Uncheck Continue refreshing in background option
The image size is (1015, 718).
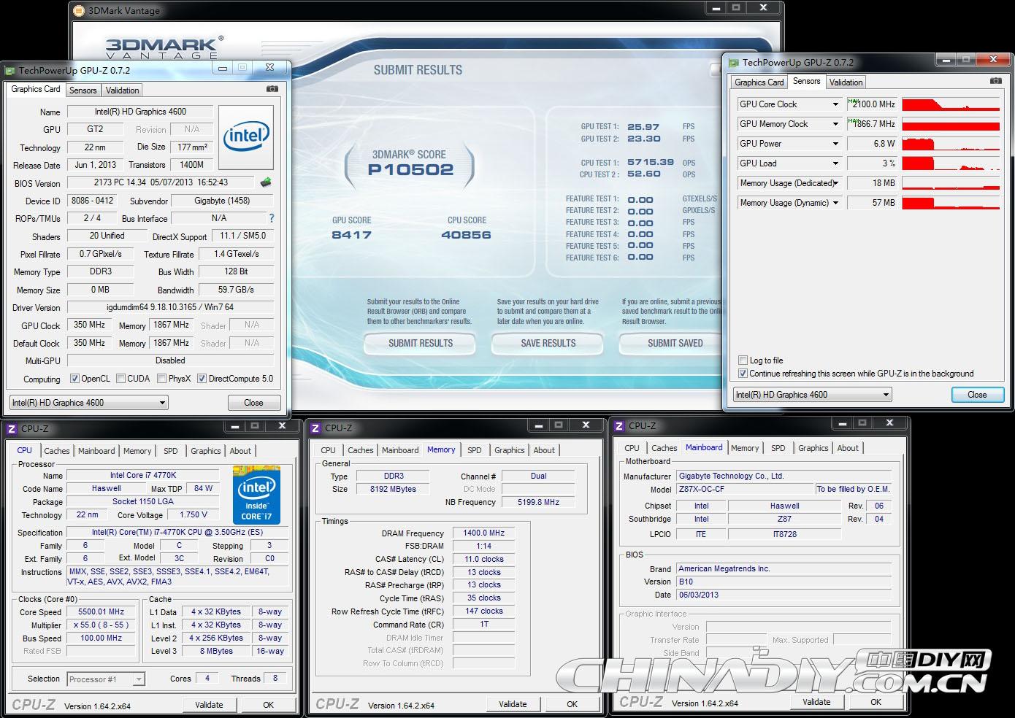(x=743, y=374)
